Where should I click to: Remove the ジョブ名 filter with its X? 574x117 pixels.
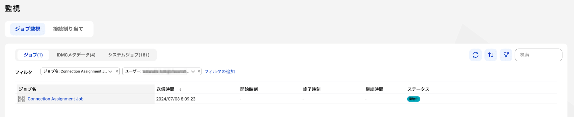(117, 71)
